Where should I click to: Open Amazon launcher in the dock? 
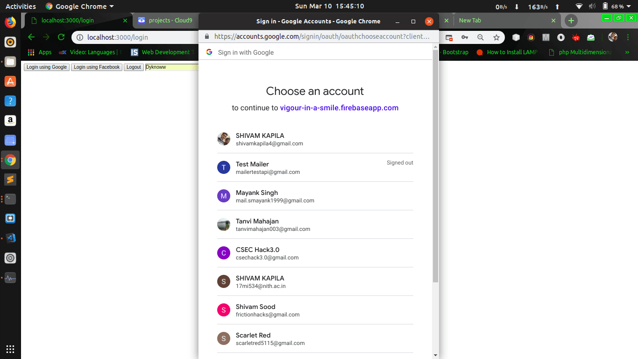(10, 121)
